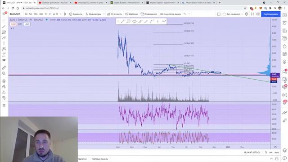Open the streams broadcast icon in right sidebar

click(x=284, y=95)
